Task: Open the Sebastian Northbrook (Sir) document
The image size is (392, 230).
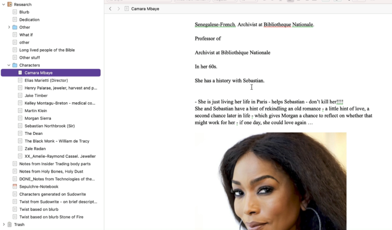Action: tap(50, 126)
